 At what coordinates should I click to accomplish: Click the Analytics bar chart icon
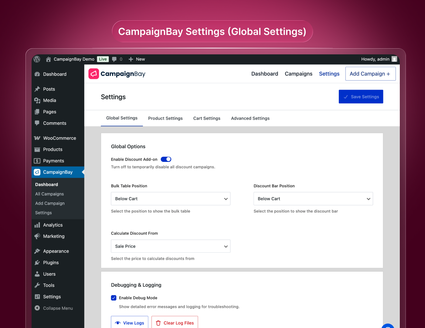tap(37, 225)
